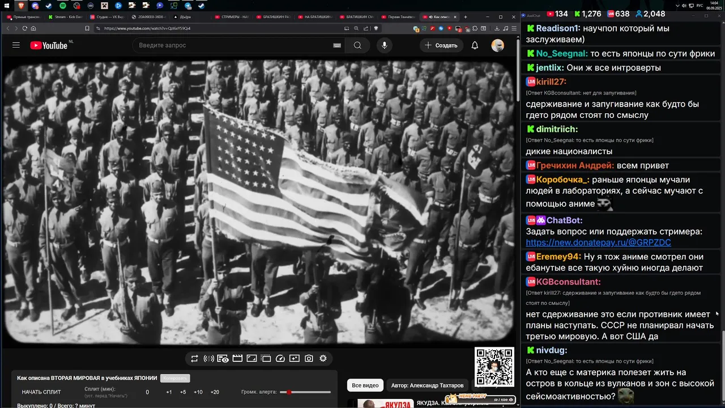This screenshot has width=725, height=408.
Task: Go to the YouTube home logo
Action: tap(49, 45)
